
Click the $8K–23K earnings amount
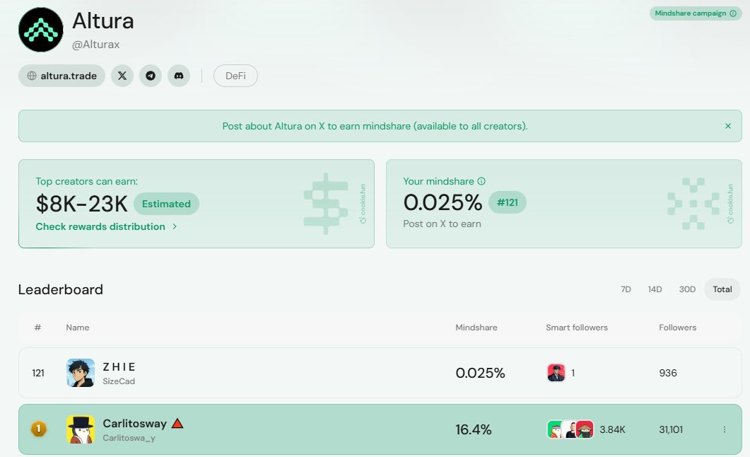pyautogui.click(x=82, y=204)
